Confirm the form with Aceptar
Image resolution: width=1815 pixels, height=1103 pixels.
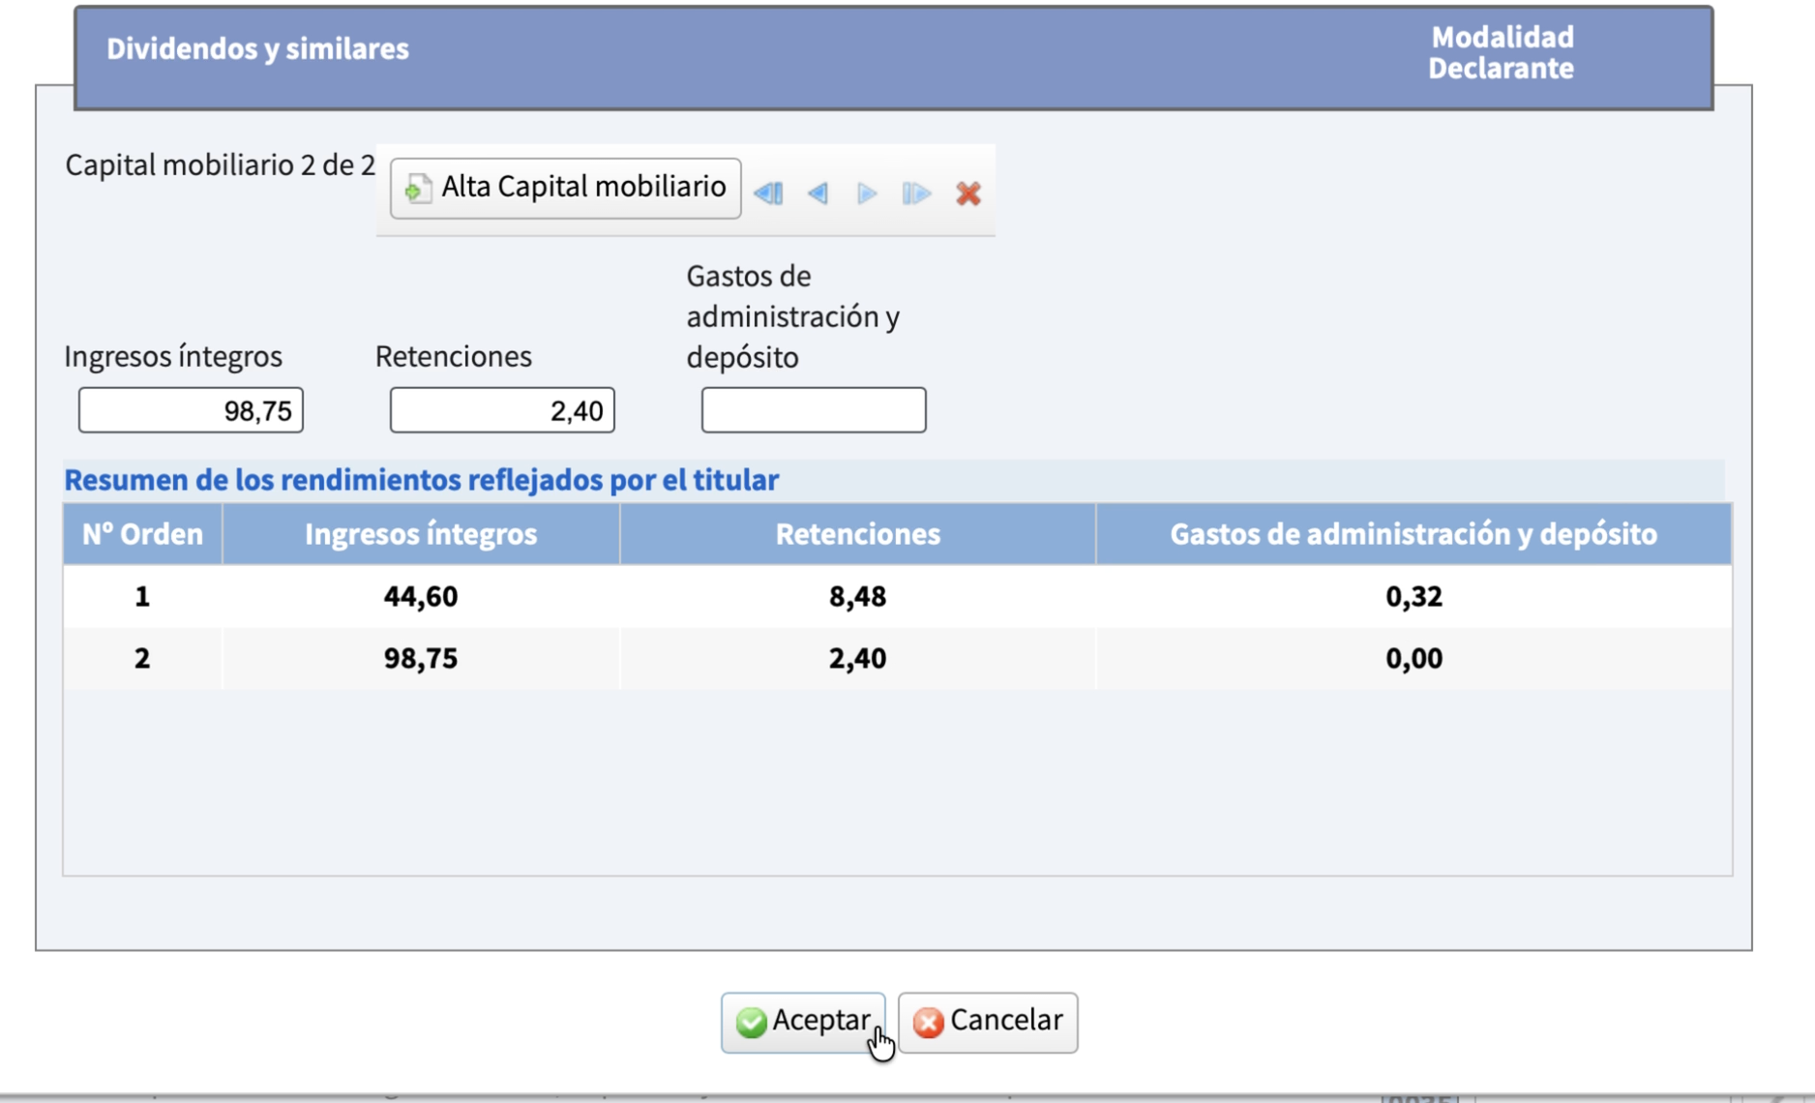click(x=803, y=1021)
